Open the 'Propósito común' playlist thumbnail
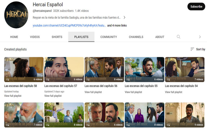 coord(104,70)
